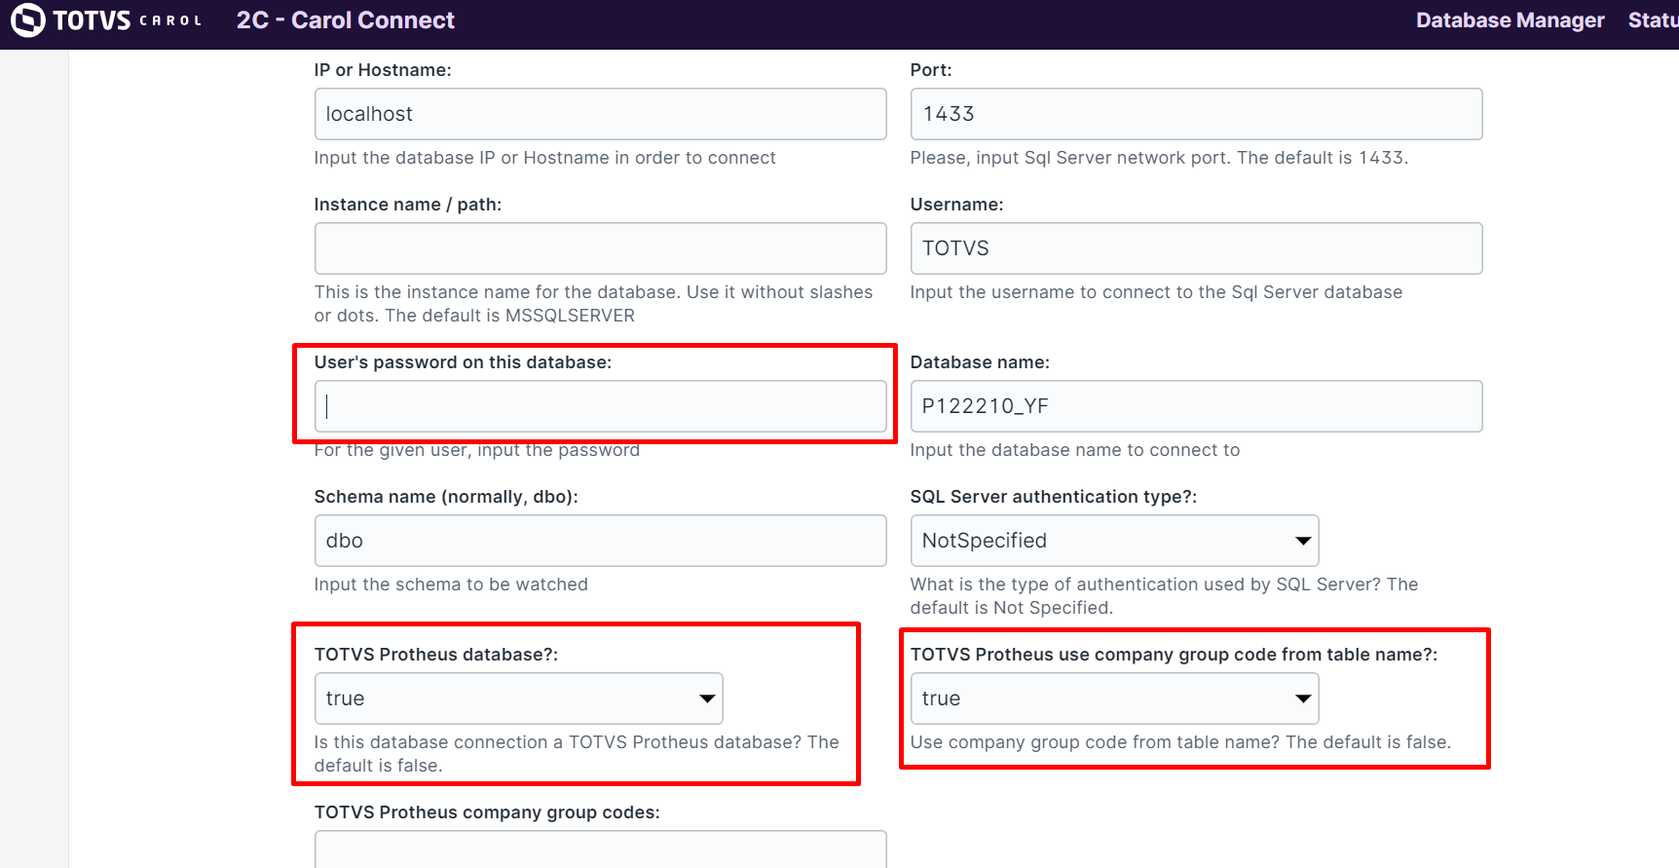Viewport: 1679px width, 868px height.
Task: Click the Username label text
Action: pyautogui.click(x=955, y=205)
